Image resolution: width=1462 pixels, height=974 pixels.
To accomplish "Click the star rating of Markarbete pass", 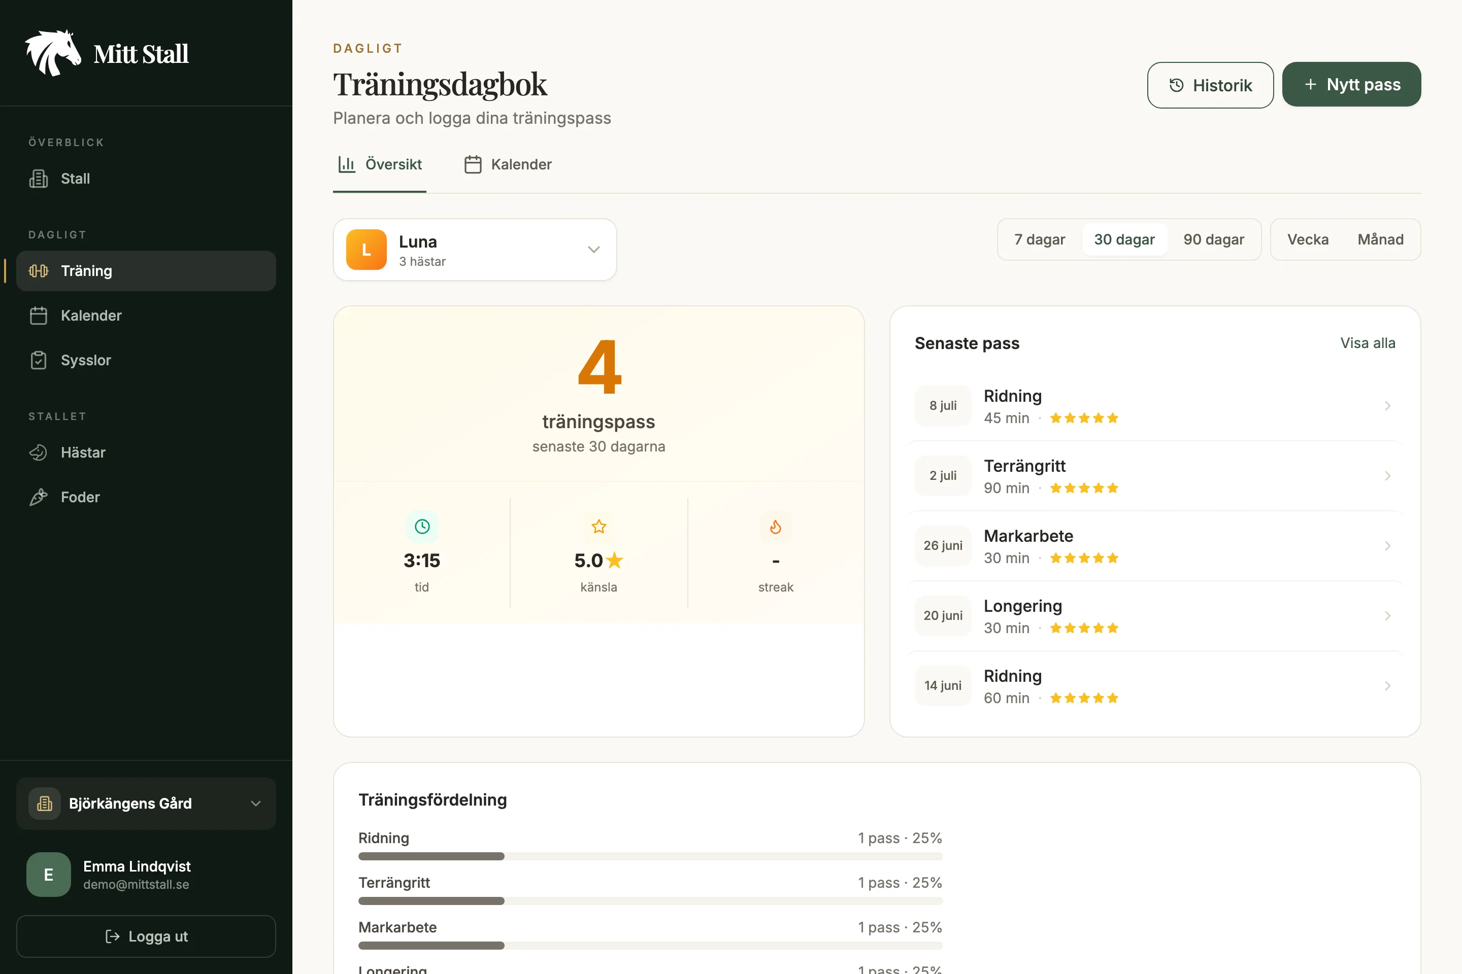I will pos(1084,559).
